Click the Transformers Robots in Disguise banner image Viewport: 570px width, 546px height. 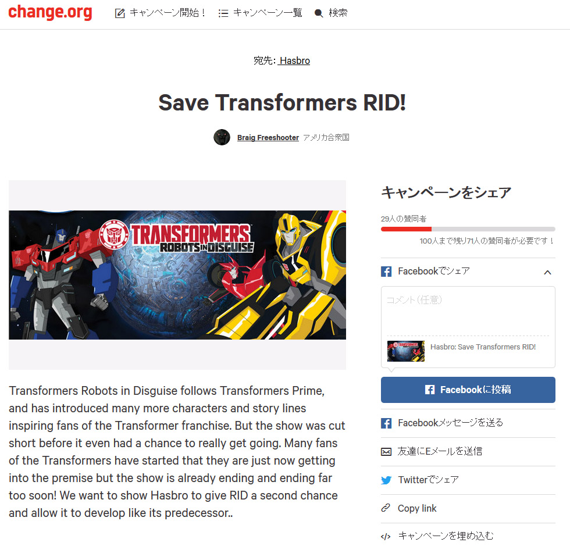point(177,275)
